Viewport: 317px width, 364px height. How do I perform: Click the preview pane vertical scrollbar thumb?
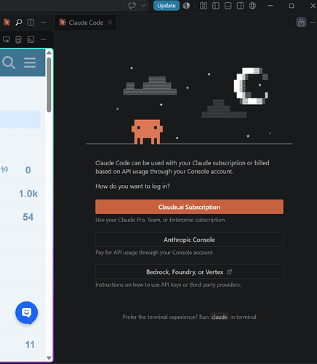[49, 85]
